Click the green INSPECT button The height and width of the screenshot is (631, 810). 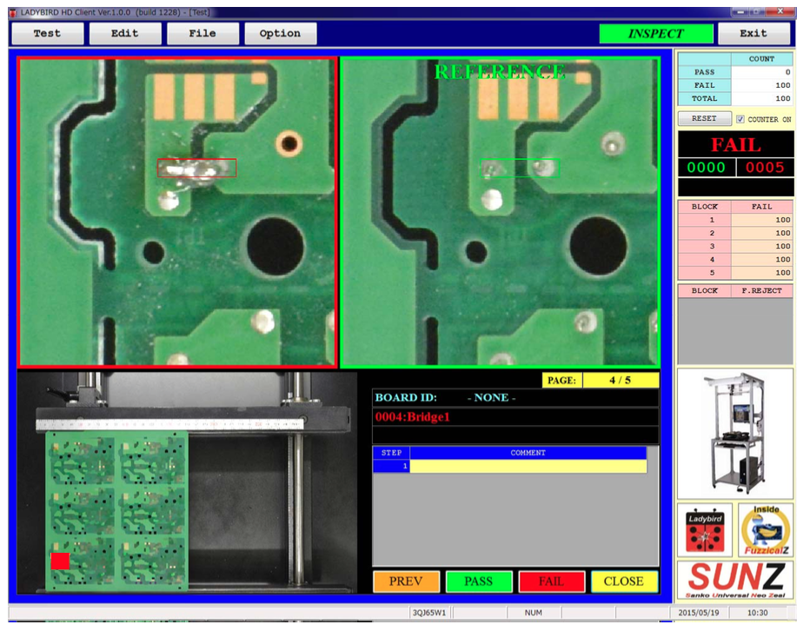[655, 34]
